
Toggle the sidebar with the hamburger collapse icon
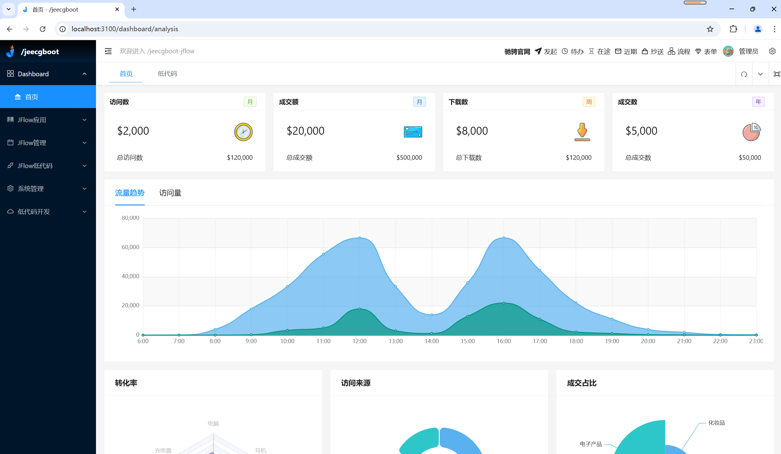(x=108, y=51)
